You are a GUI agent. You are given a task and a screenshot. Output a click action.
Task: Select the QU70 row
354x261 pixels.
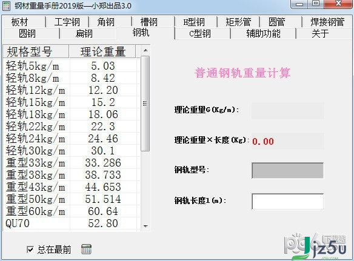click(x=71, y=223)
